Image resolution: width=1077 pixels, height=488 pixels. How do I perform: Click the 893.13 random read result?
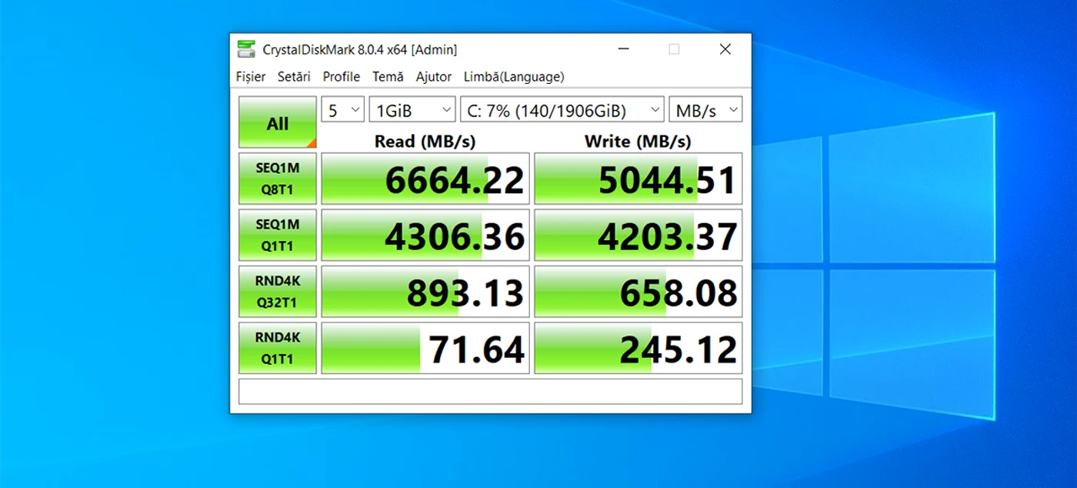[425, 291]
